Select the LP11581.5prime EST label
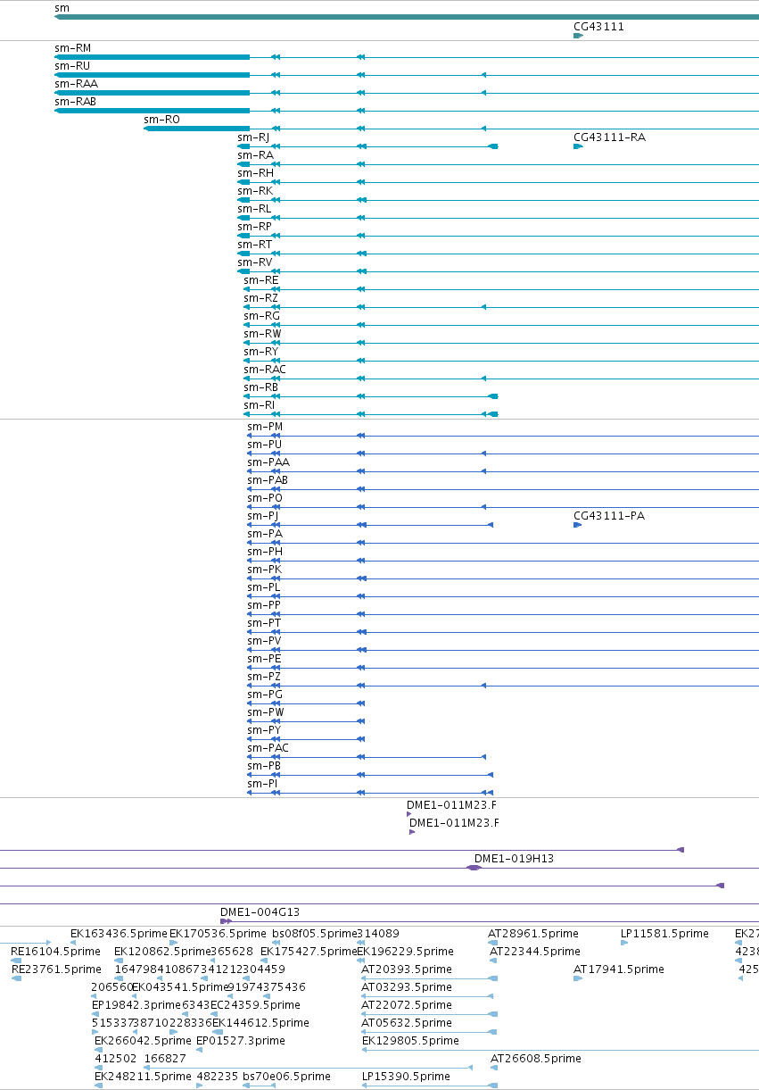 click(664, 934)
